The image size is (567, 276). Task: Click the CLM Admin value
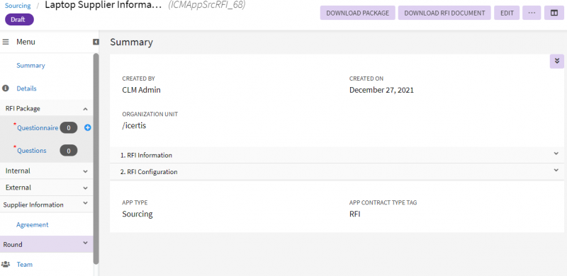click(x=141, y=90)
